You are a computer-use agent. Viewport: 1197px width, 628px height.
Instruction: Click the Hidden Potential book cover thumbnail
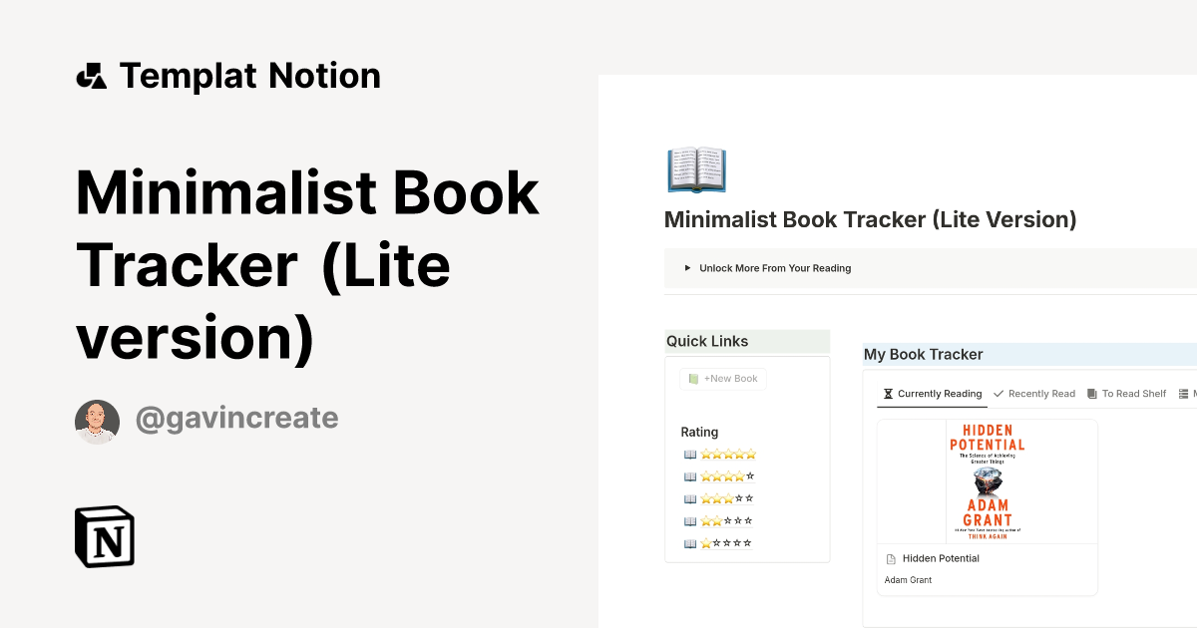987,480
